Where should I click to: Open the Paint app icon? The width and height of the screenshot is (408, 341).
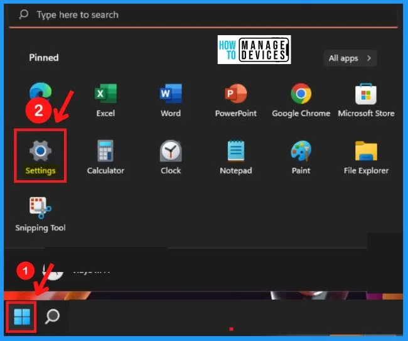(x=301, y=151)
